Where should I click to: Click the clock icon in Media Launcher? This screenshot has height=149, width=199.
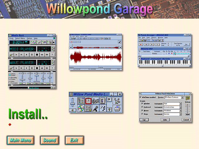[88, 101]
